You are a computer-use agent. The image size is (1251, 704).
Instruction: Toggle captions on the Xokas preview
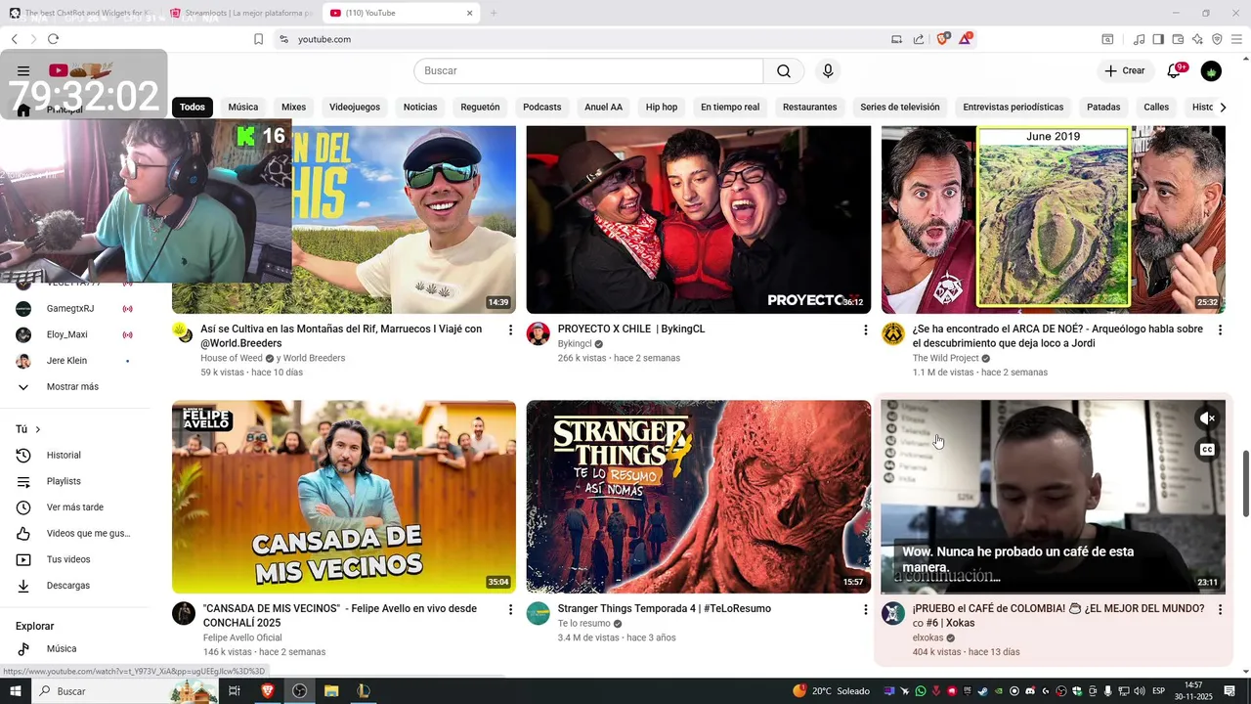[1207, 450]
